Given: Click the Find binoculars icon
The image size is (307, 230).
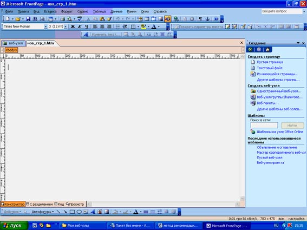Looking at the screenshot, I should coord(35,19).
